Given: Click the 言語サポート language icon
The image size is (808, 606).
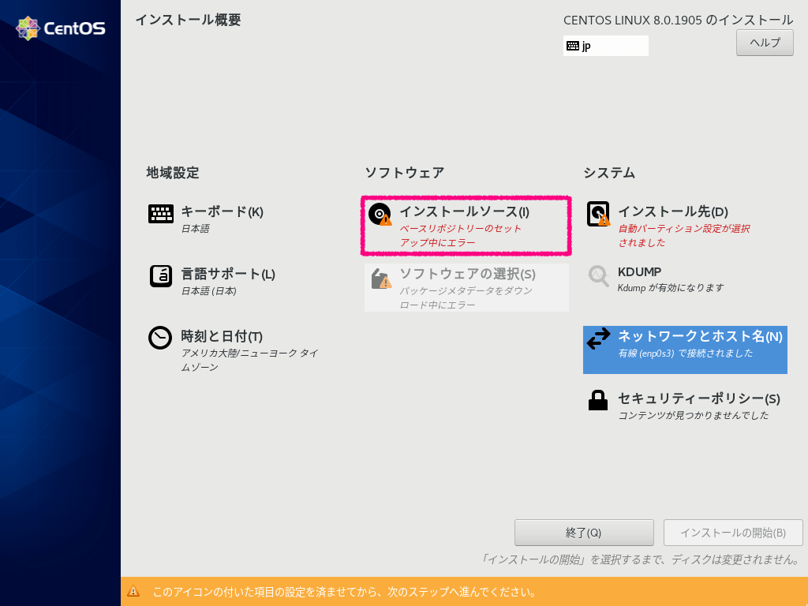Looking at the screenshot, I should (161, 276).
